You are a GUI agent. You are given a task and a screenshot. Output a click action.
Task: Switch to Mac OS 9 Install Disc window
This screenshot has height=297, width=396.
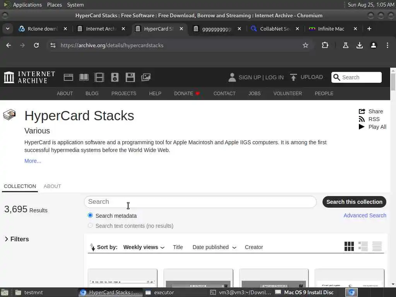[304, 292]
